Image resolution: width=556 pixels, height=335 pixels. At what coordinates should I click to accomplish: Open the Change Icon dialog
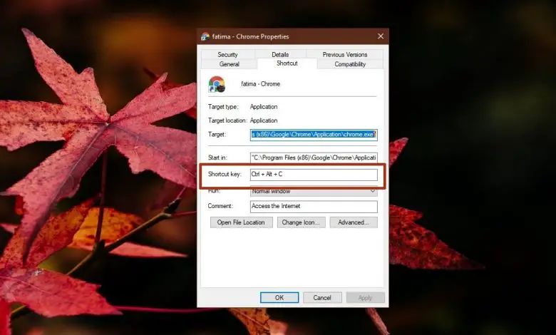pos(301,222)
